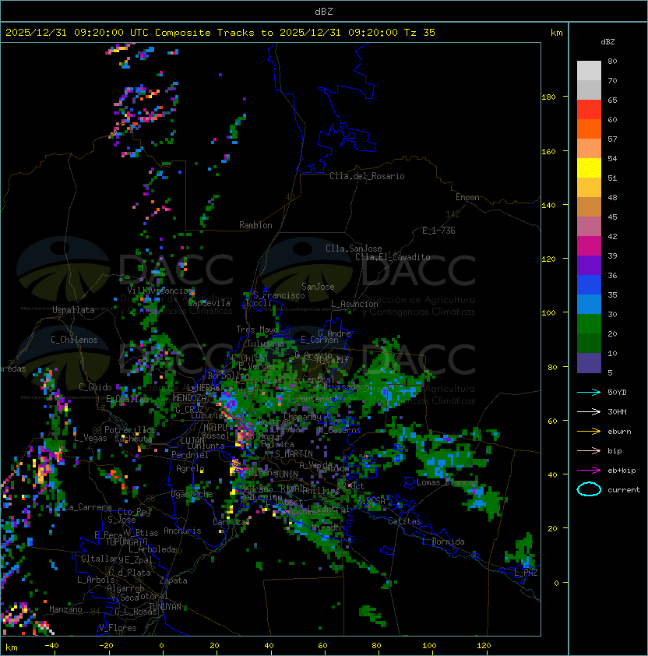Select the blue 36 dBZ color swatch
Screen dimensions: 648x656
589,285
